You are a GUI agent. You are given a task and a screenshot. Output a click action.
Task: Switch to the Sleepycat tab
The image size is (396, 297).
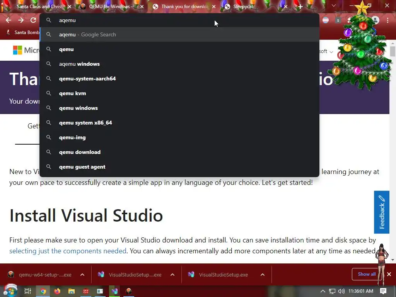pos(255,7)
